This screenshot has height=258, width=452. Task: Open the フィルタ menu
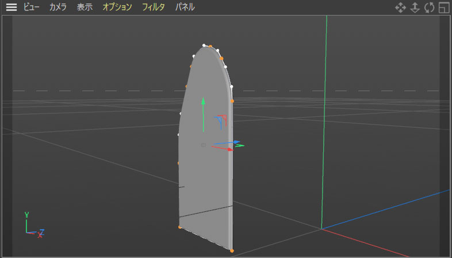[154, 7]
